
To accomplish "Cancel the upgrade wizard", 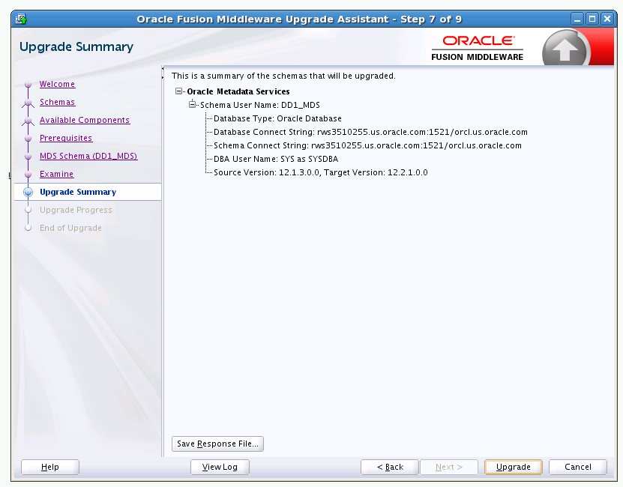I will 578,467.
